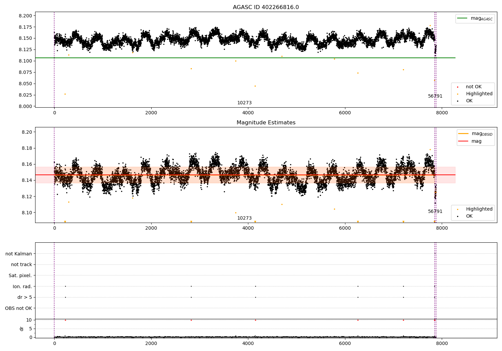The image size is (502, 351).
Task: Click the rotated "dr" axis label
Action: [x=22, y=329]
